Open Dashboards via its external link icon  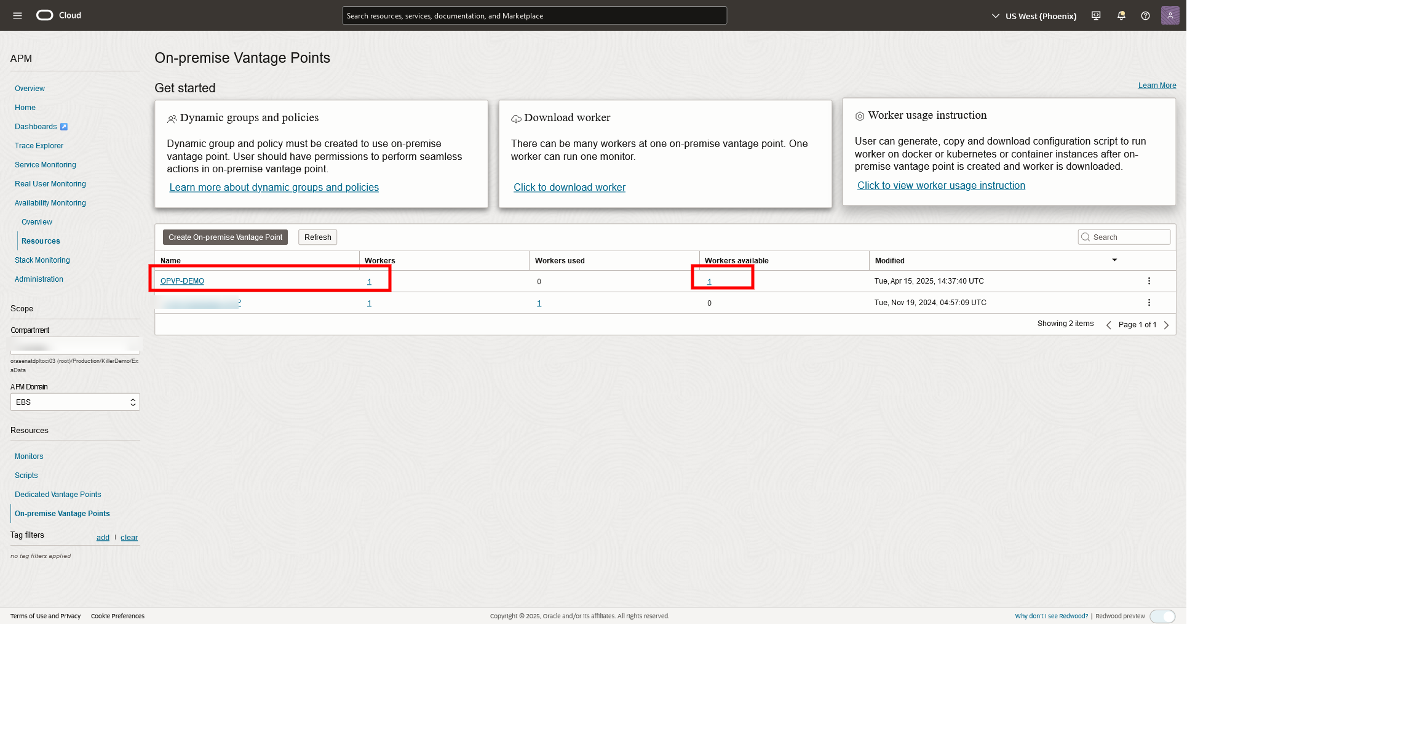pos(64,127)
